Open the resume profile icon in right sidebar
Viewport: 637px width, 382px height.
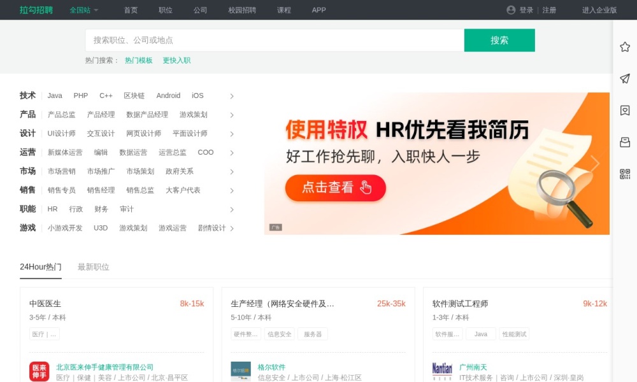pyautogui.click(x=625, y=110)
